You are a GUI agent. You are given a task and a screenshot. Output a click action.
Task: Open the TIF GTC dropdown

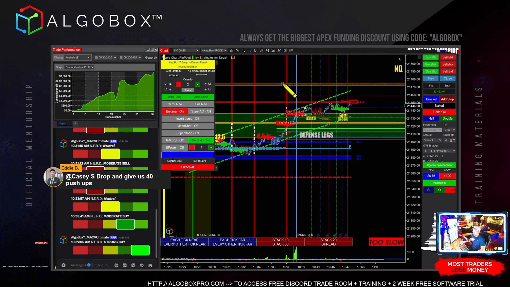click(449, 130)
